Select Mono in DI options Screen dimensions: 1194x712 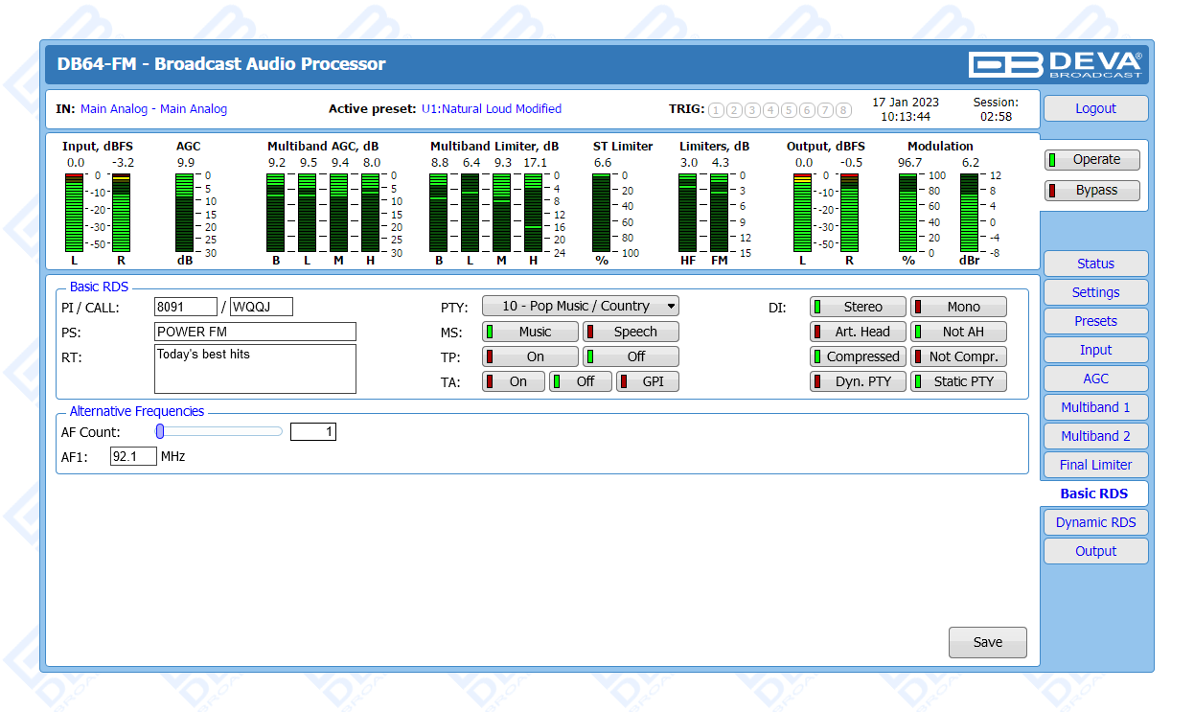point(958,307)
